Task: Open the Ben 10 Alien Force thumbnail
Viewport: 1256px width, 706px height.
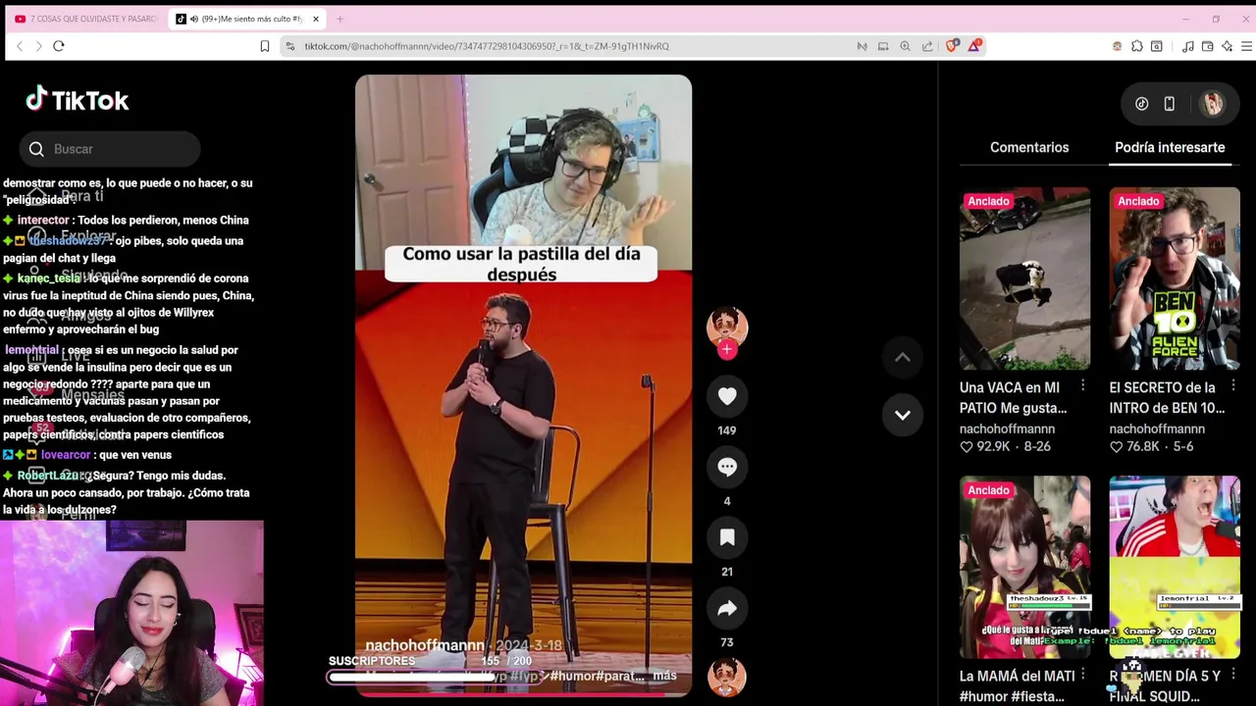Action: [x=1175, y=278]
